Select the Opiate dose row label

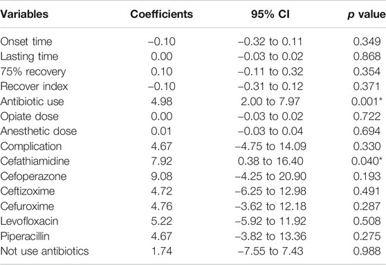29,116
